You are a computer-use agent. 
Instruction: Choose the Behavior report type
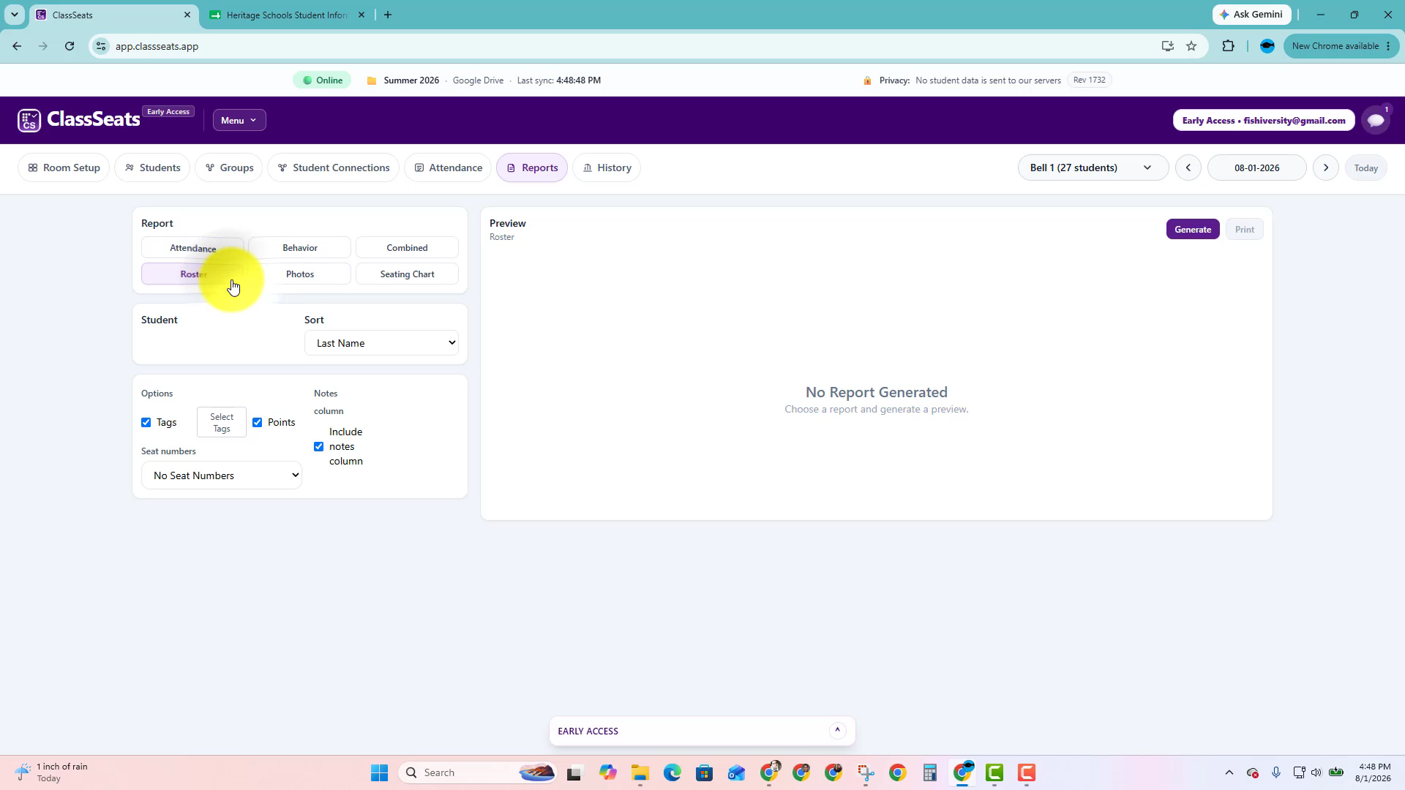300,248
